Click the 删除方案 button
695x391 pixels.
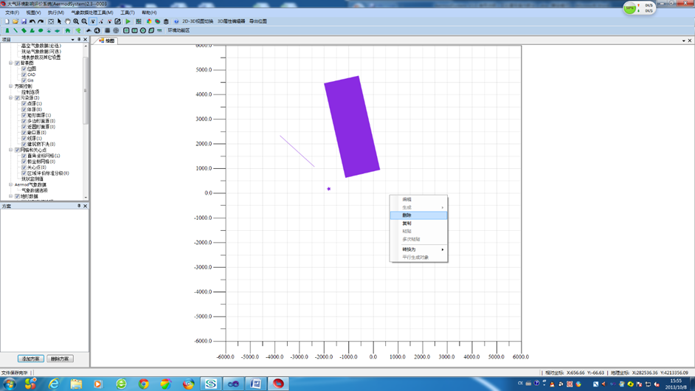[60, 359]
